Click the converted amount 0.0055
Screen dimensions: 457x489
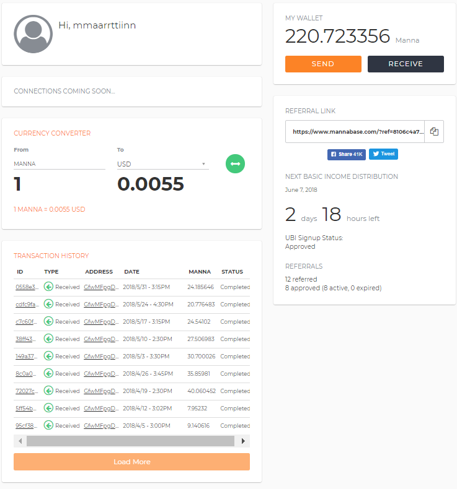[151, 184]
